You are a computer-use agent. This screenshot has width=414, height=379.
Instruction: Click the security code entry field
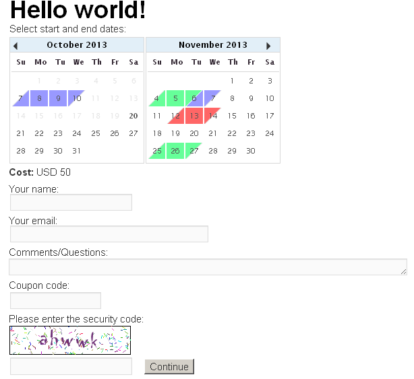click(x=71, y=367)
